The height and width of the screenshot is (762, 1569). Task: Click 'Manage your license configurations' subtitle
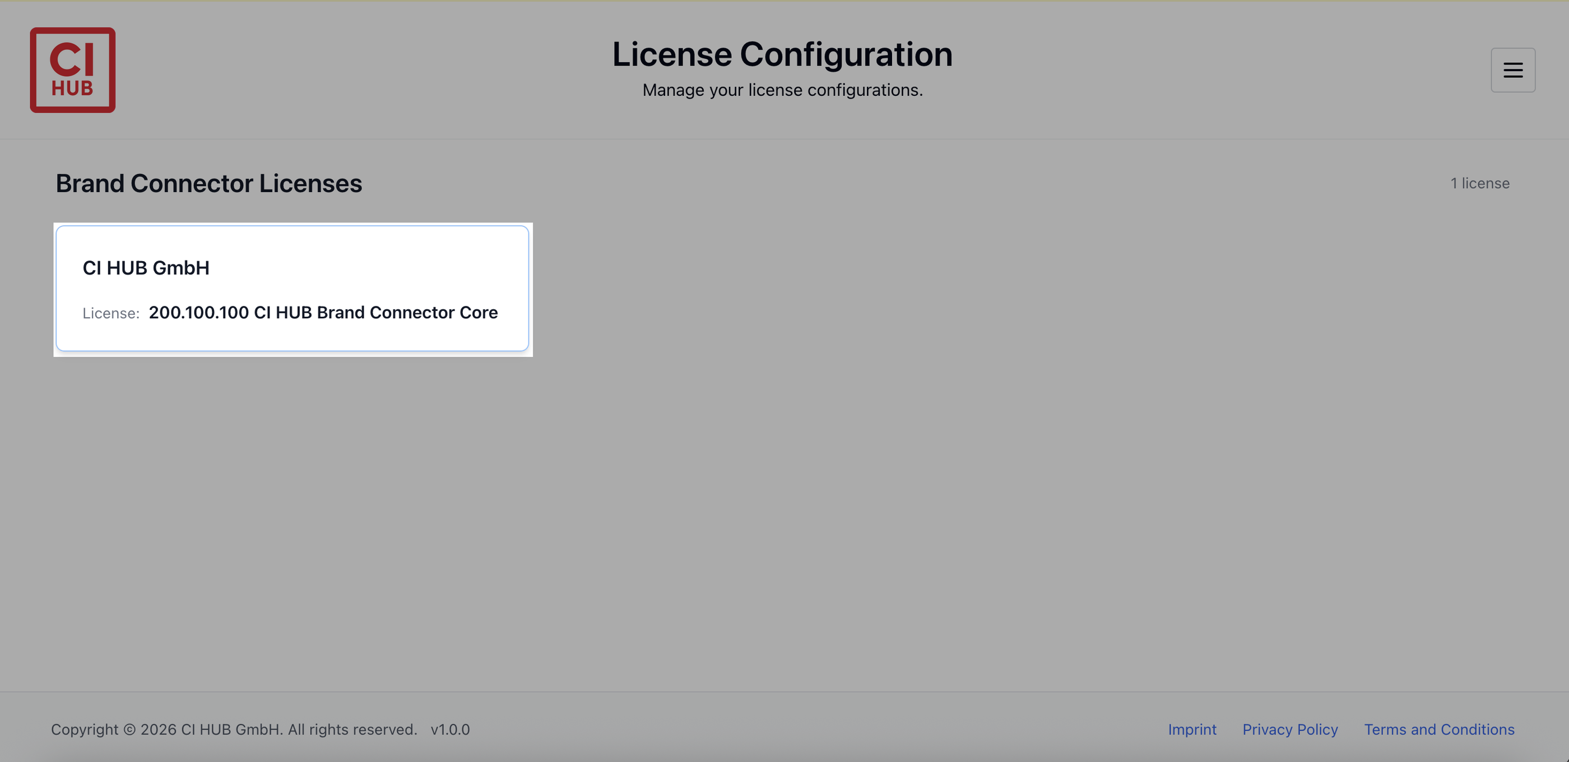coord(782,90)
